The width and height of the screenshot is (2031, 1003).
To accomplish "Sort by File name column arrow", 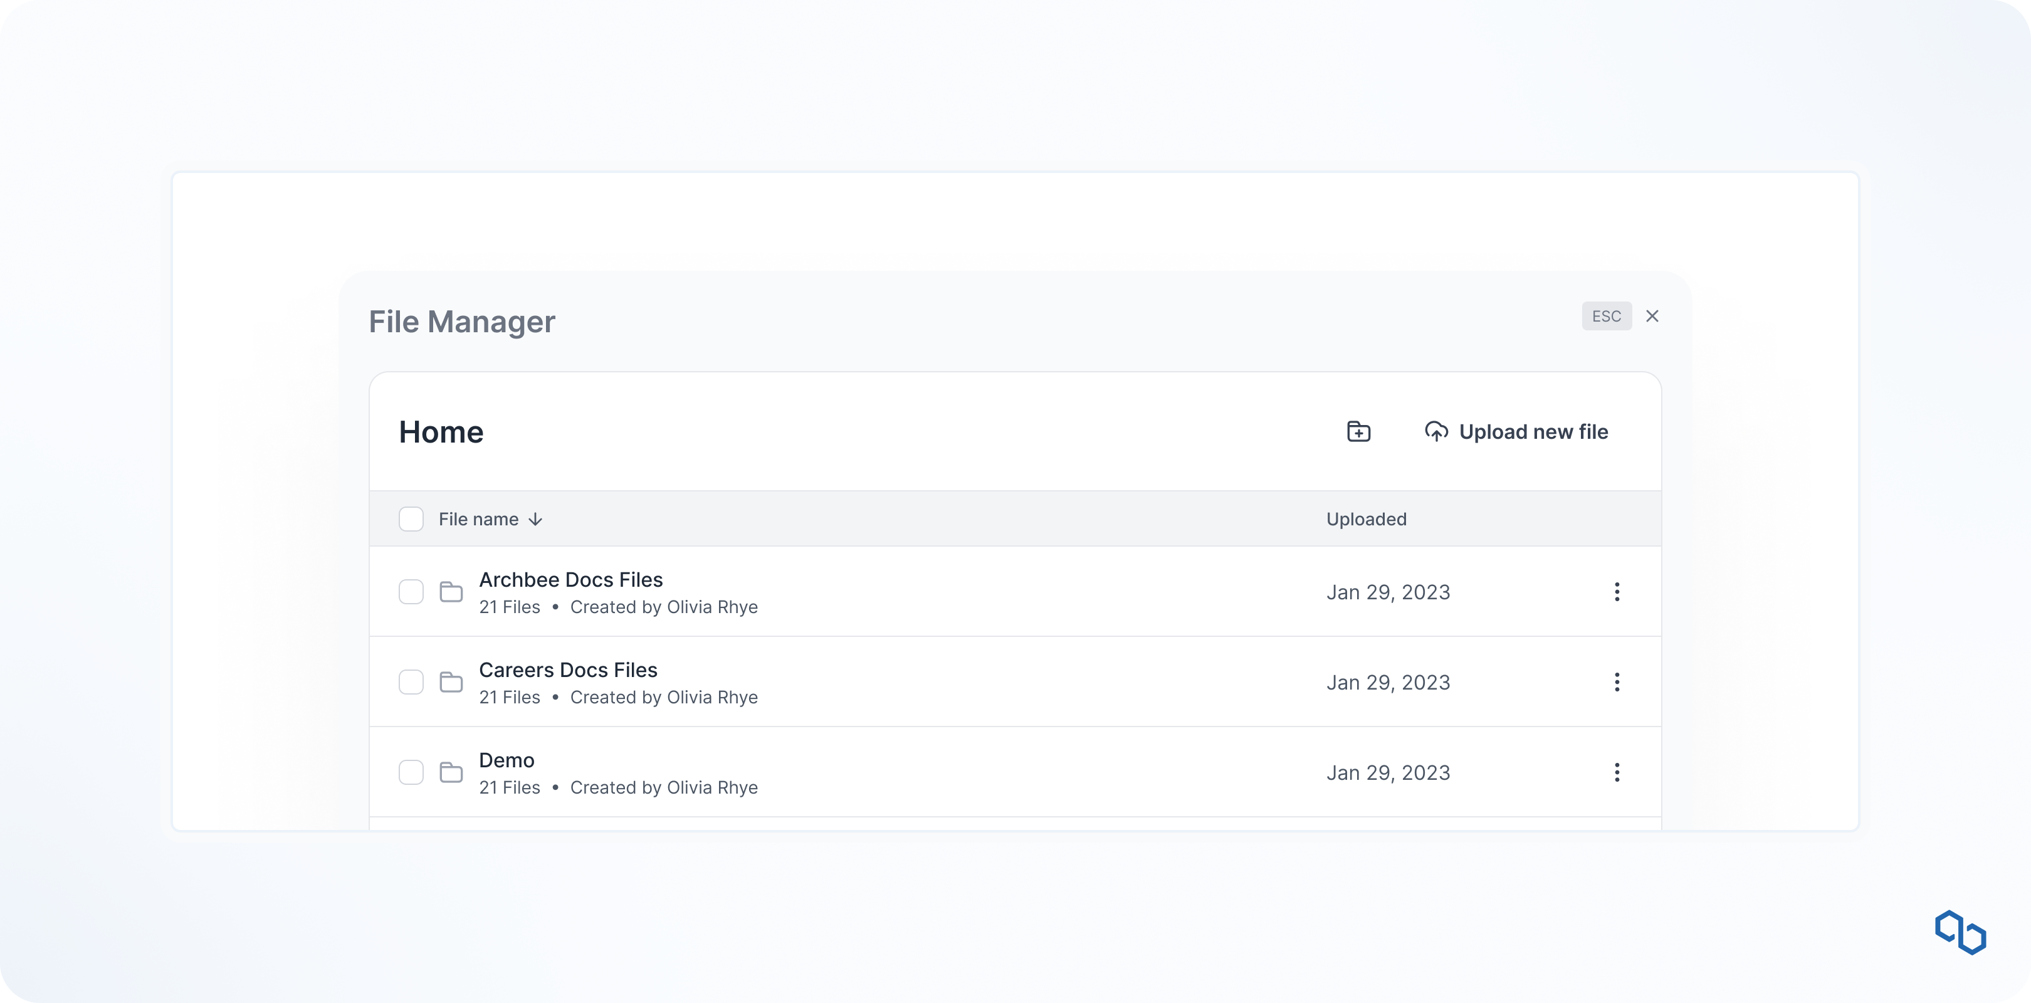I will coord(535,519).
